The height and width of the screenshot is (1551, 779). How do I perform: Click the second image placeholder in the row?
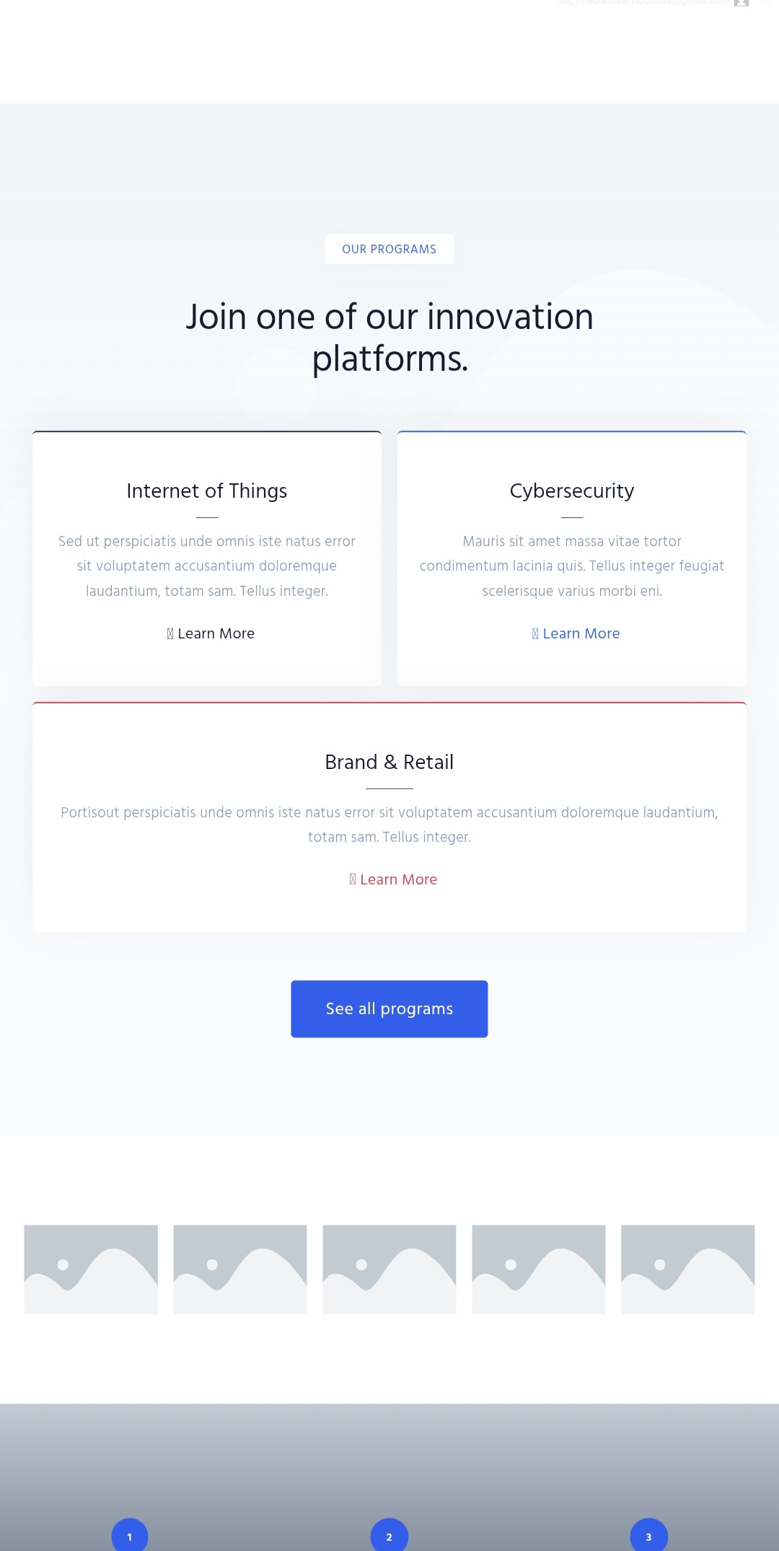point(240,1269)
